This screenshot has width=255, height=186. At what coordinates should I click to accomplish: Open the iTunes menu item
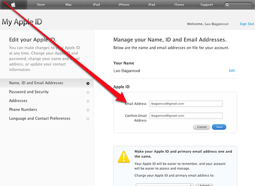pyautogui.click(x=179, y=5)
